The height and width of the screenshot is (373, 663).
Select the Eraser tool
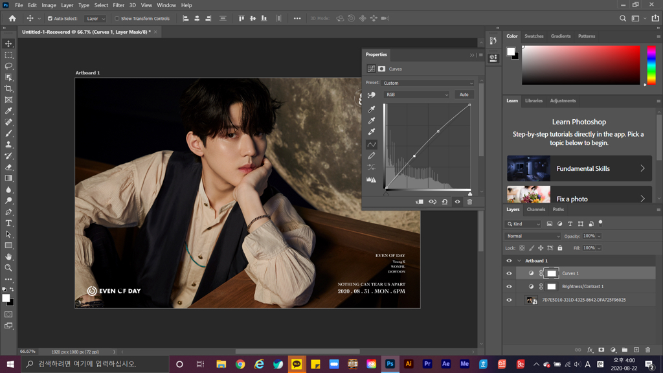(8, 167)
